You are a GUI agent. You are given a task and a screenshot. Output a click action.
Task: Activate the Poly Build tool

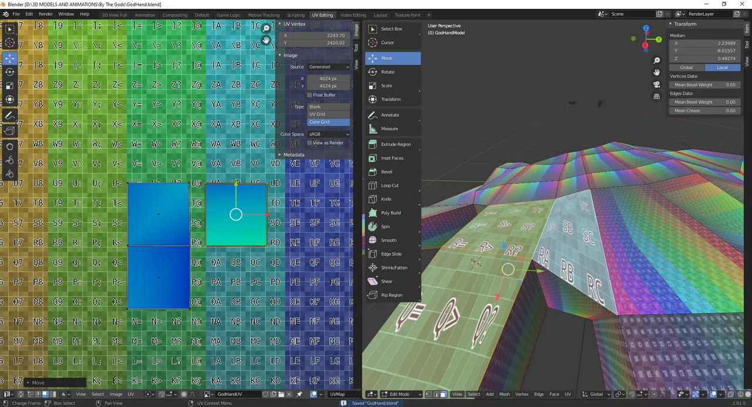(392, 213)
